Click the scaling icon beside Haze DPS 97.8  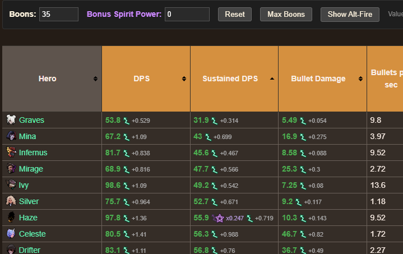click(x=126, y=218)
